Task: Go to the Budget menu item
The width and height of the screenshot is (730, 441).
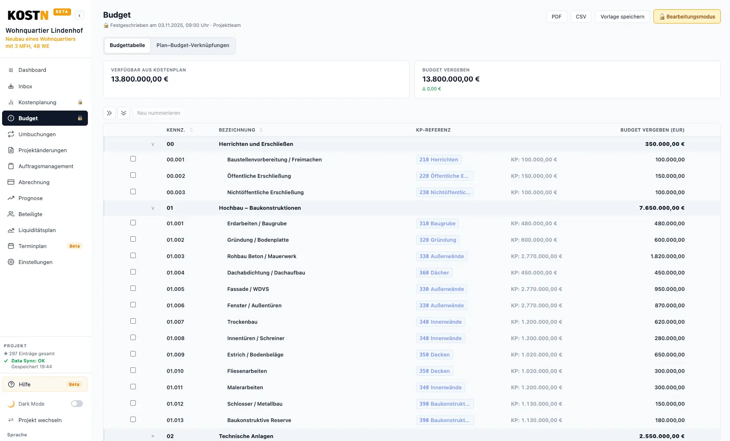Action: 45,119
